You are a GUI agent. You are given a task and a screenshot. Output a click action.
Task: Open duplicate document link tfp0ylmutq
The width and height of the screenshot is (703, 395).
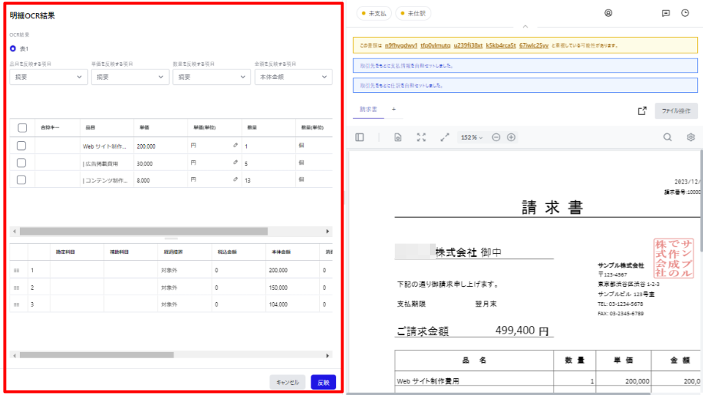[435, 45]
